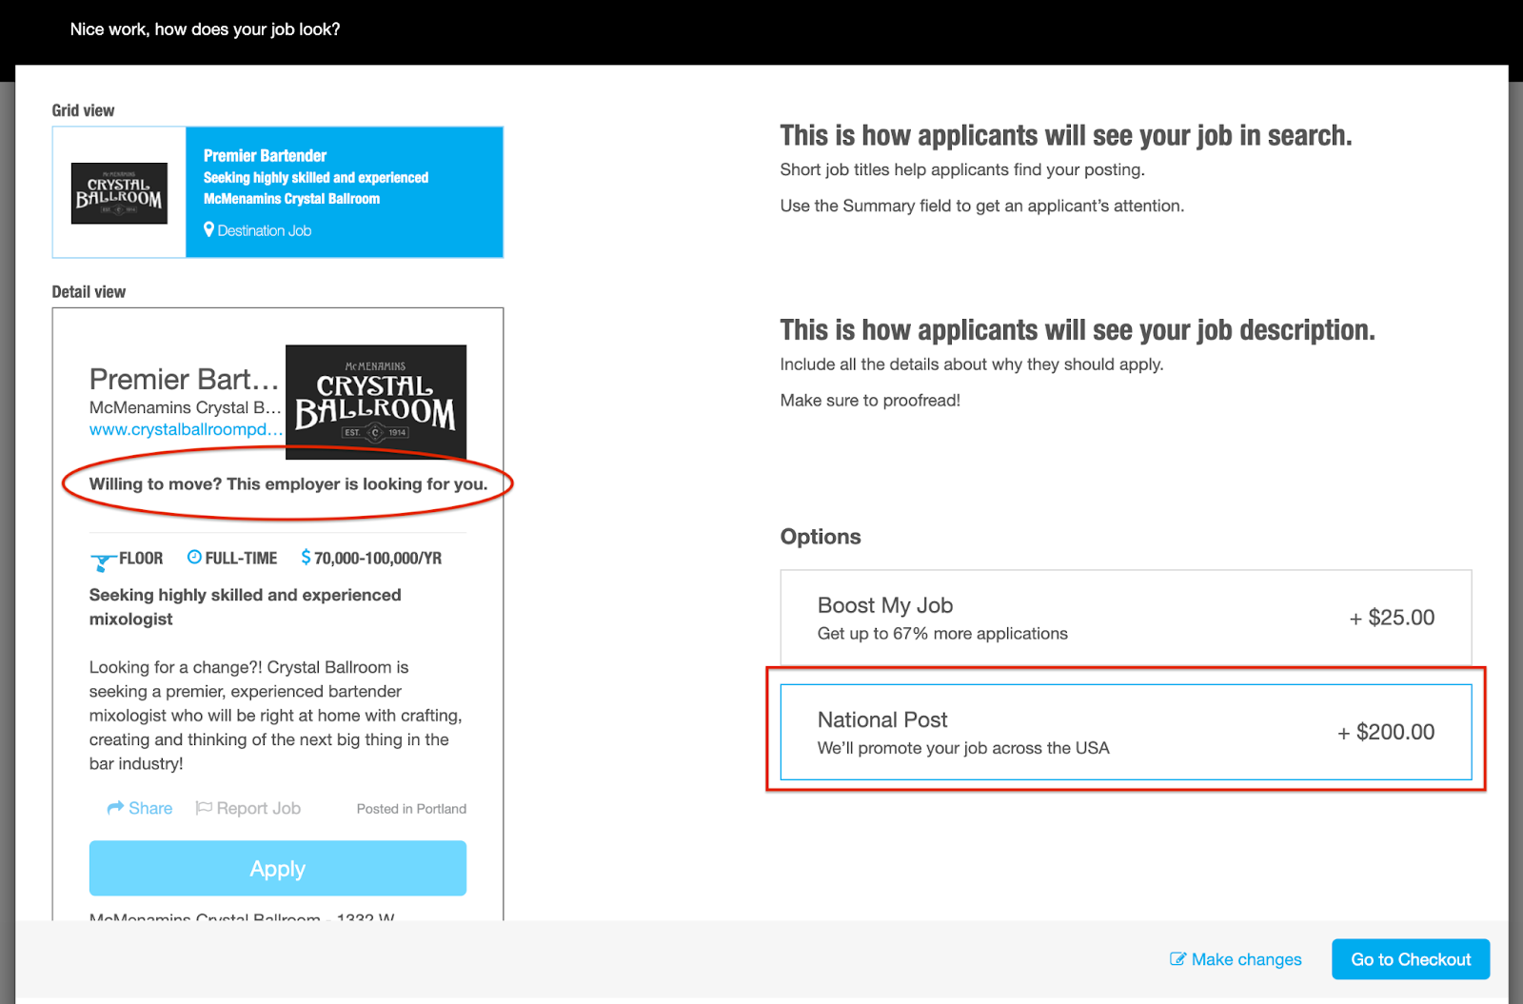Click the FULL-TIME label
This screenshot has height=1004, width=1523.
(x=241, y=558)
